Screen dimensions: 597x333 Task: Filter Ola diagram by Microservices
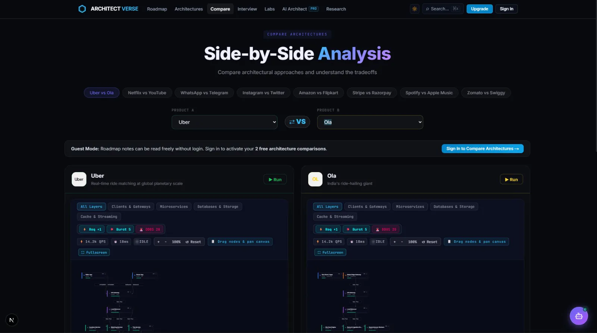tap(410, 207)
